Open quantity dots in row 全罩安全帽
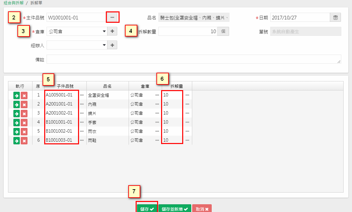 point(188,95)
